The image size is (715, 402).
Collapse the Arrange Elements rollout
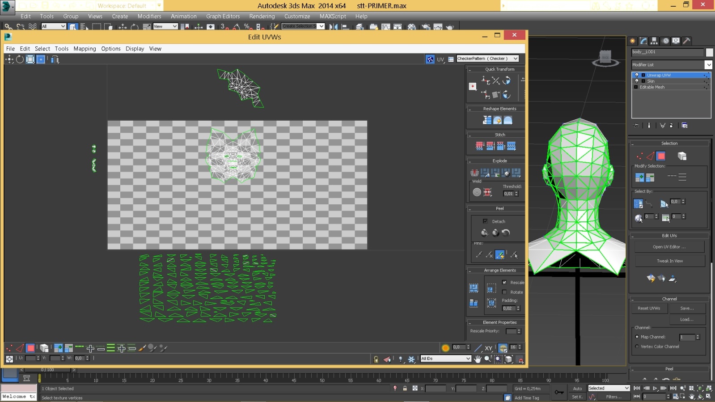(x=470, y=271)
